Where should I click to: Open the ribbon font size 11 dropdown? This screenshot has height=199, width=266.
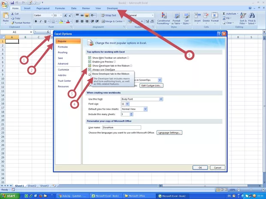click(61, 15)
